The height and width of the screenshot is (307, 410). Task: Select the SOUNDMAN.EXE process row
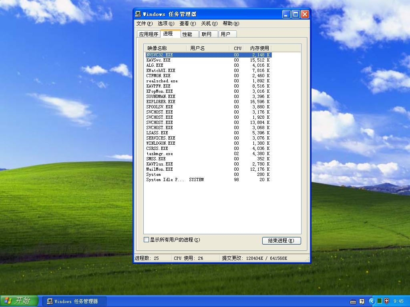click(209, 96)
